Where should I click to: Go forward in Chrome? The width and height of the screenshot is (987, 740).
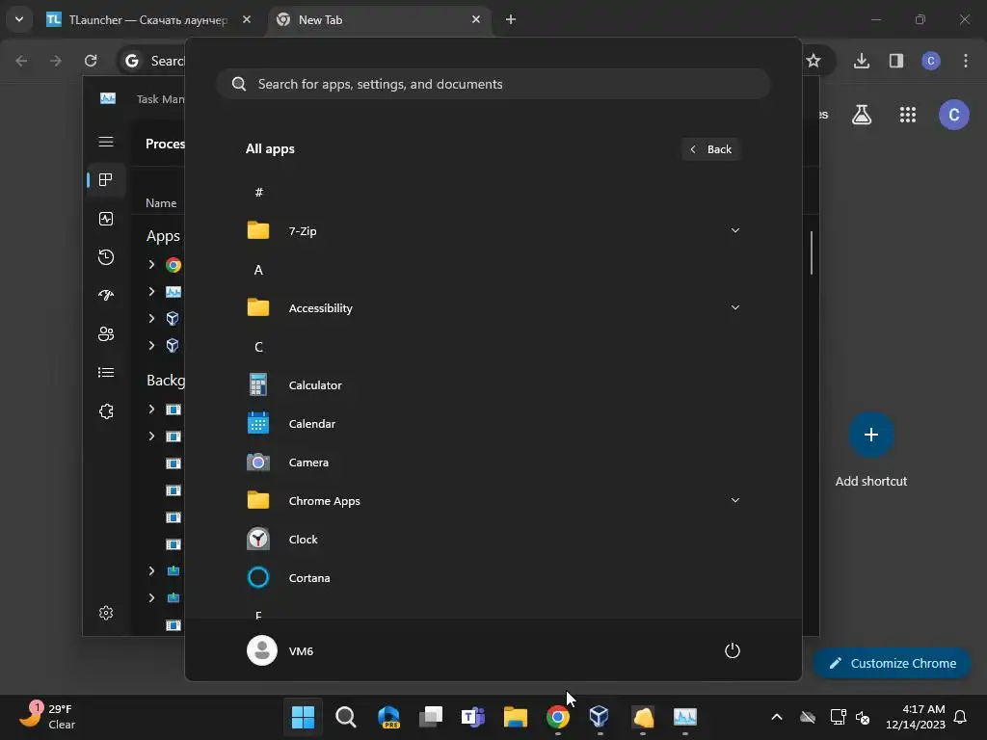coord(56,61)
